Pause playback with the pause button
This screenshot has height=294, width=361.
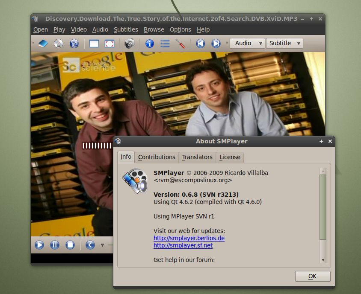(x=55, y=245)
